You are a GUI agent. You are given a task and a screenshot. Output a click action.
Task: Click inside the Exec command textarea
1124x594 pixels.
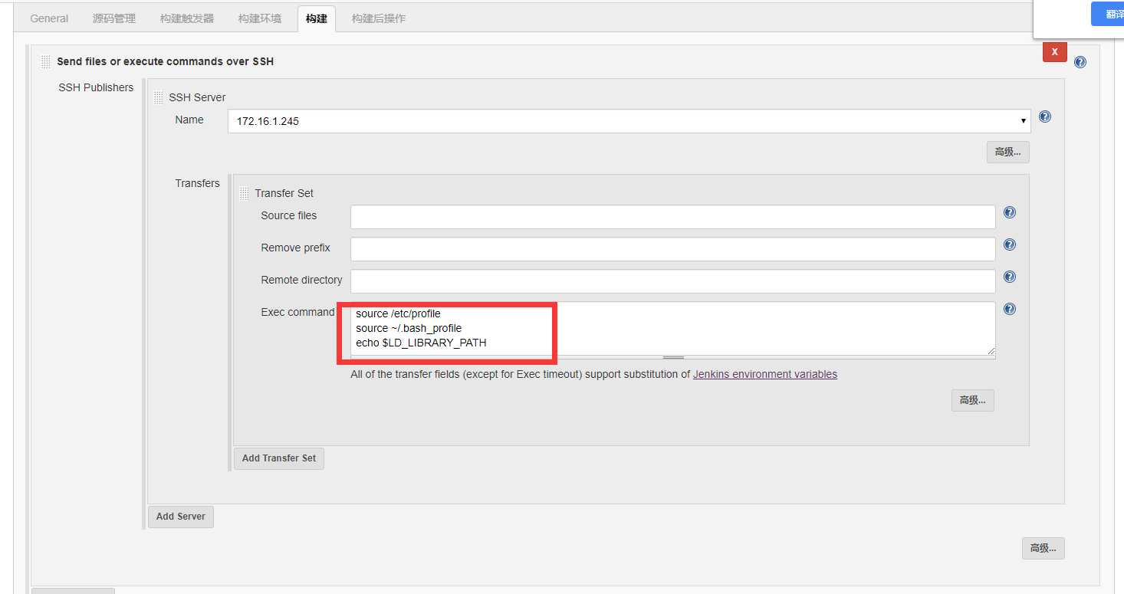tap(673, 328)
